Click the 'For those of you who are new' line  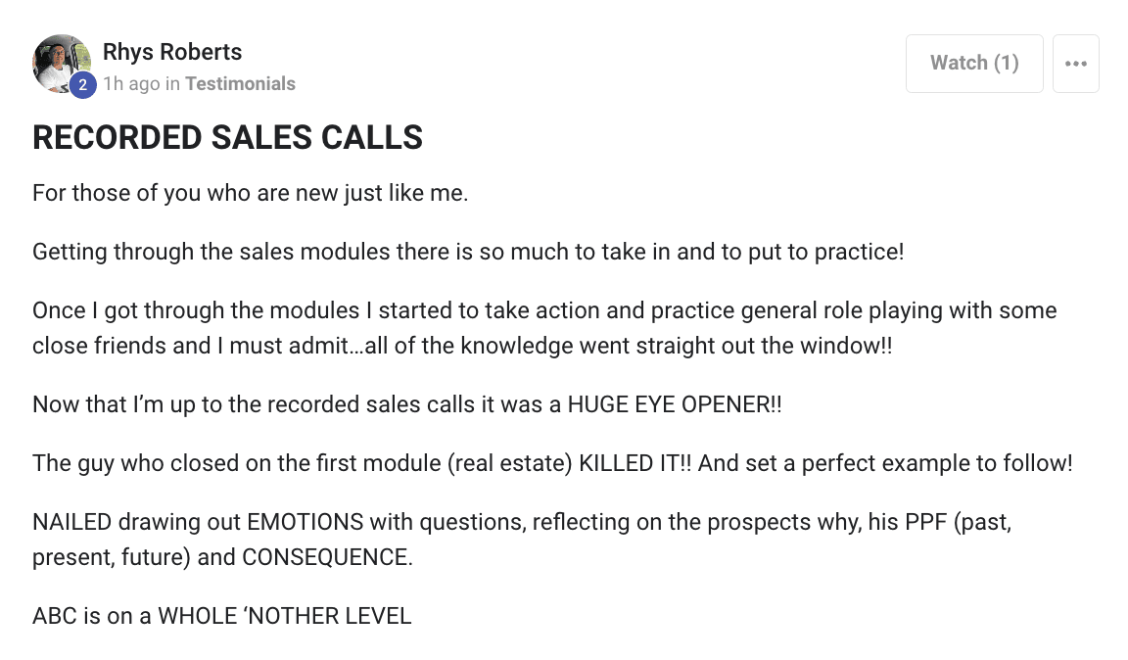251,193
